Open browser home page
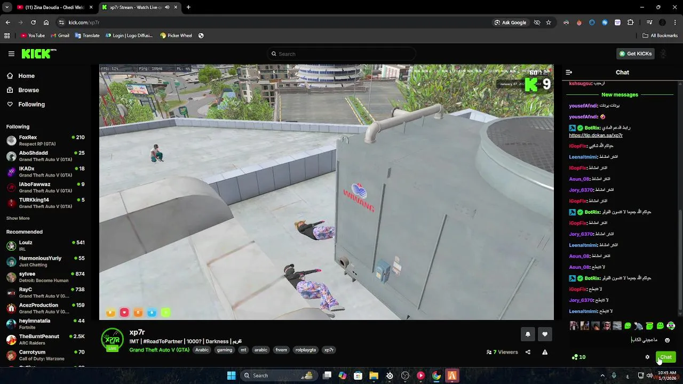The height and width of the screenshot is (384, 683). pyautogui.click(x=46, y=22)
